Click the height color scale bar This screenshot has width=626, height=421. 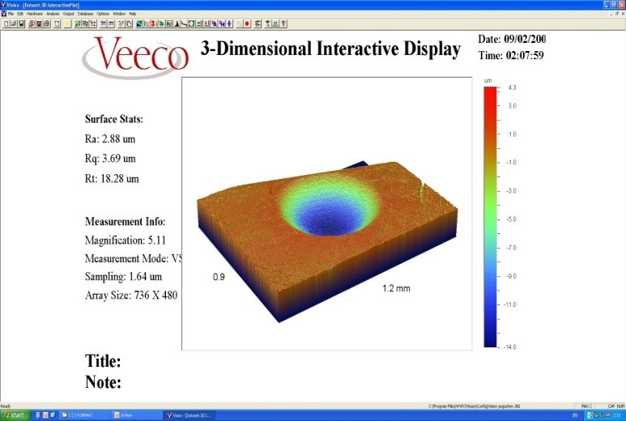[490, 217]
